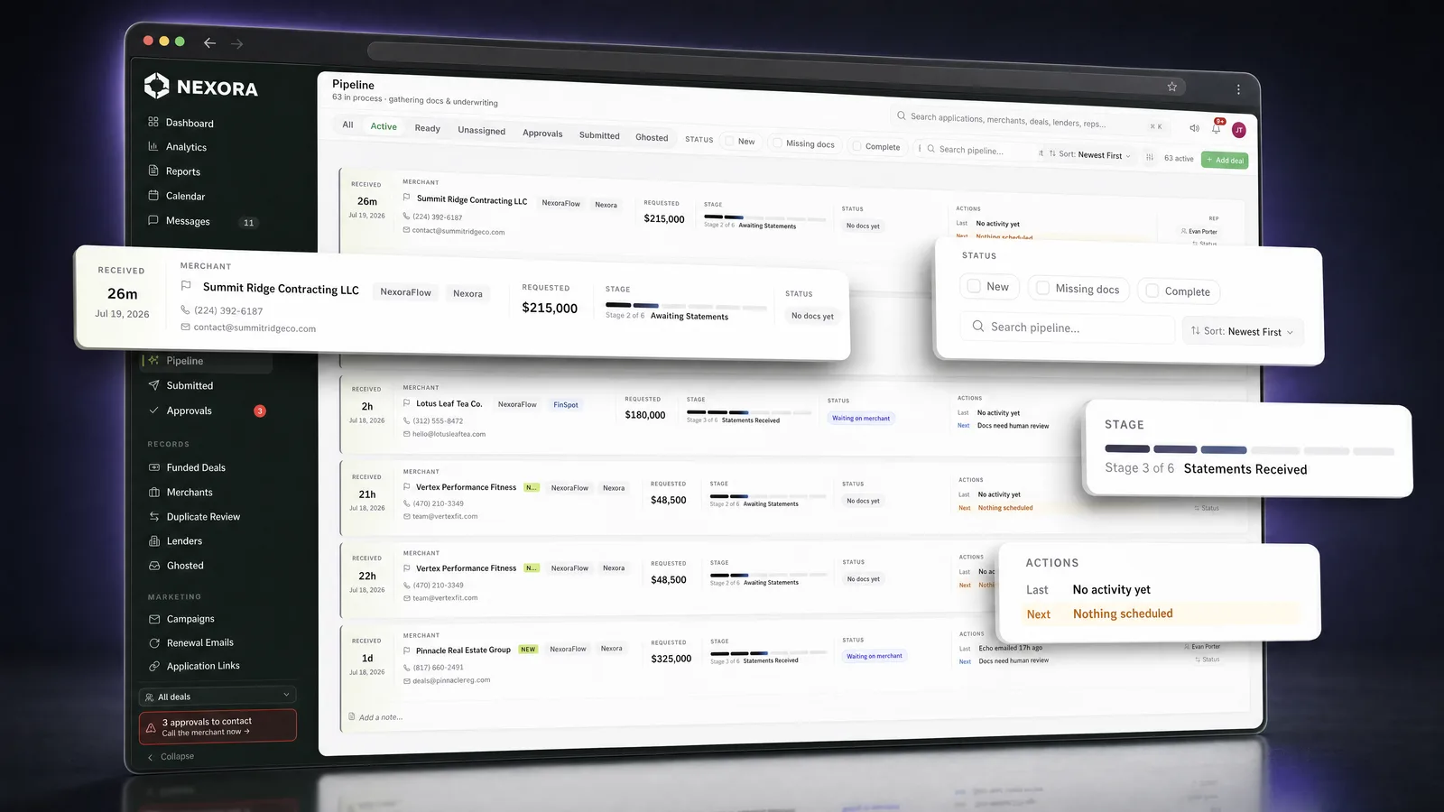Check Missing docs box in pipeline toolbar
This screenshot has height=812, width=1444.
[x=777, y=143]
